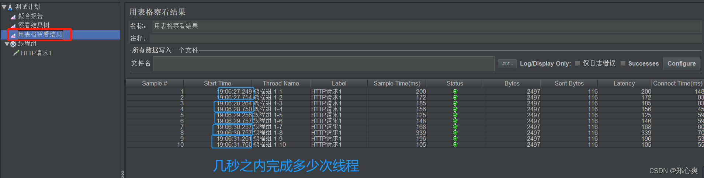704x178 pixels.
Task: Click start time 19:06:31.261 cell
Action: (x=218, y=139)
